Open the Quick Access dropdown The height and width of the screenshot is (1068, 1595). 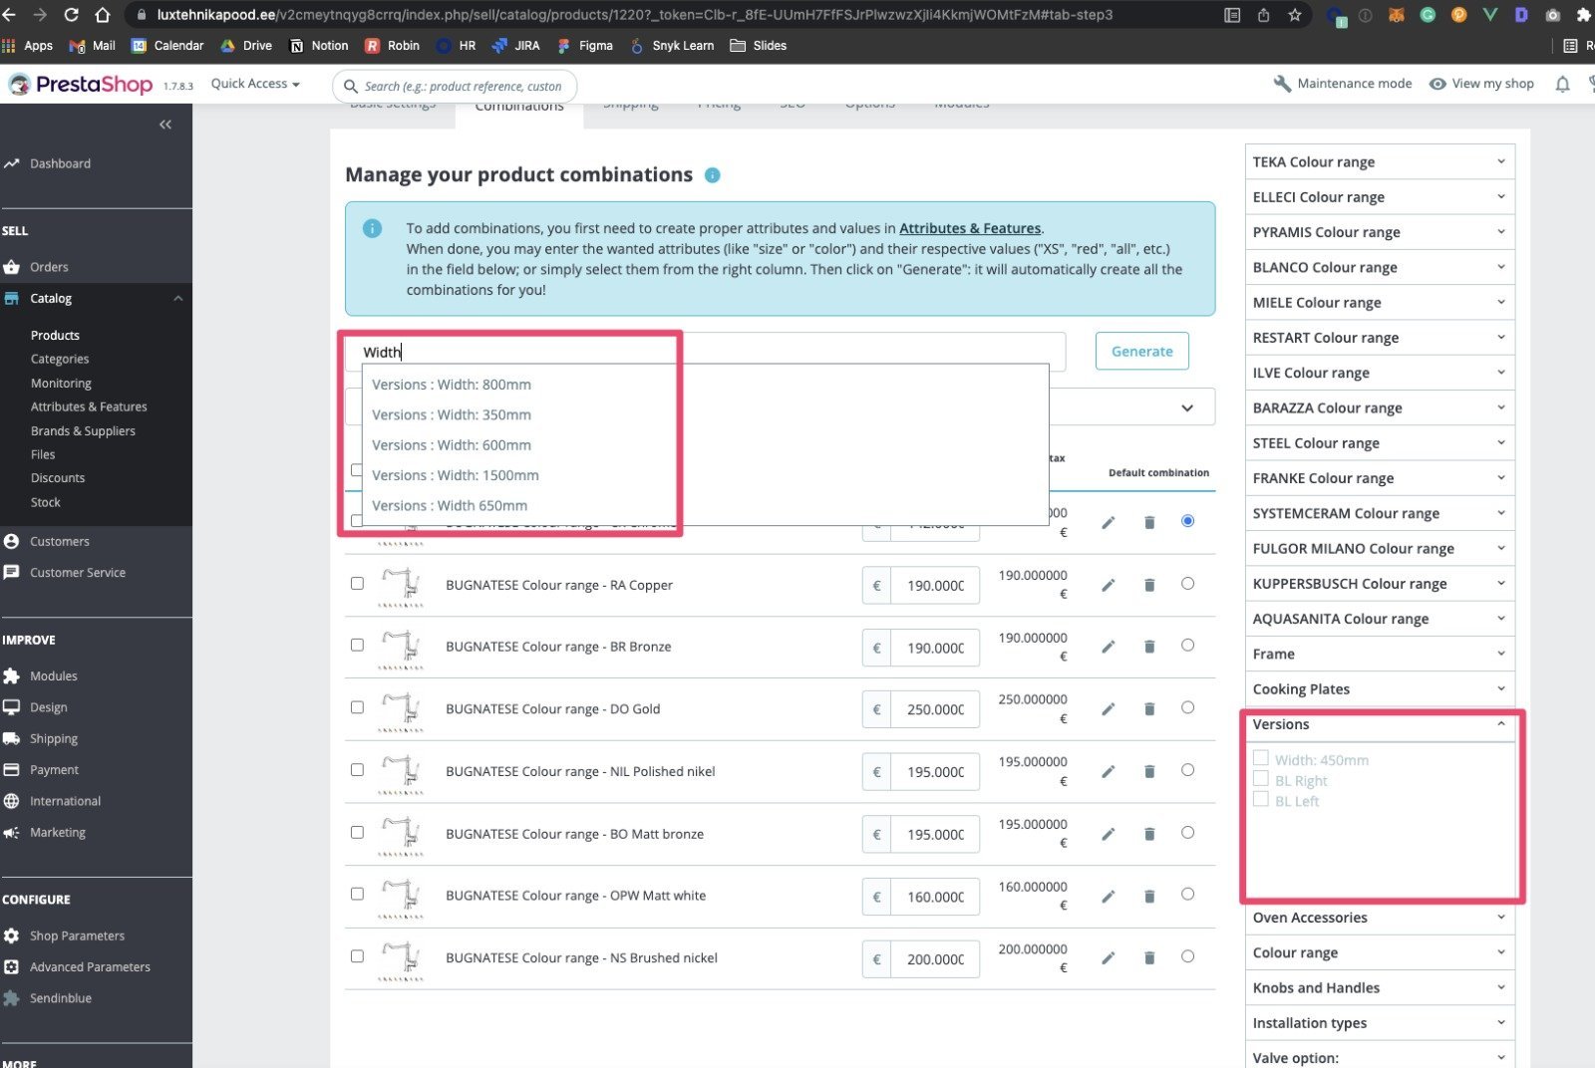(x=255, y=84)
